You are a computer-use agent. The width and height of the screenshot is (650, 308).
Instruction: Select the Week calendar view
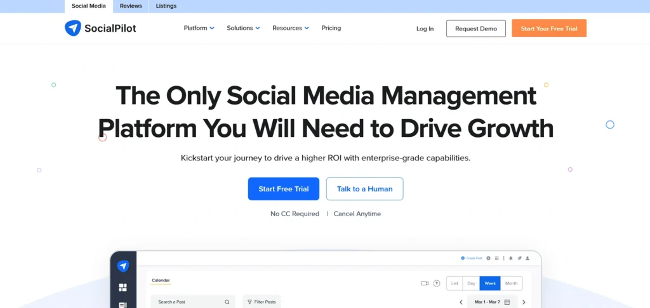coord(490,283)
